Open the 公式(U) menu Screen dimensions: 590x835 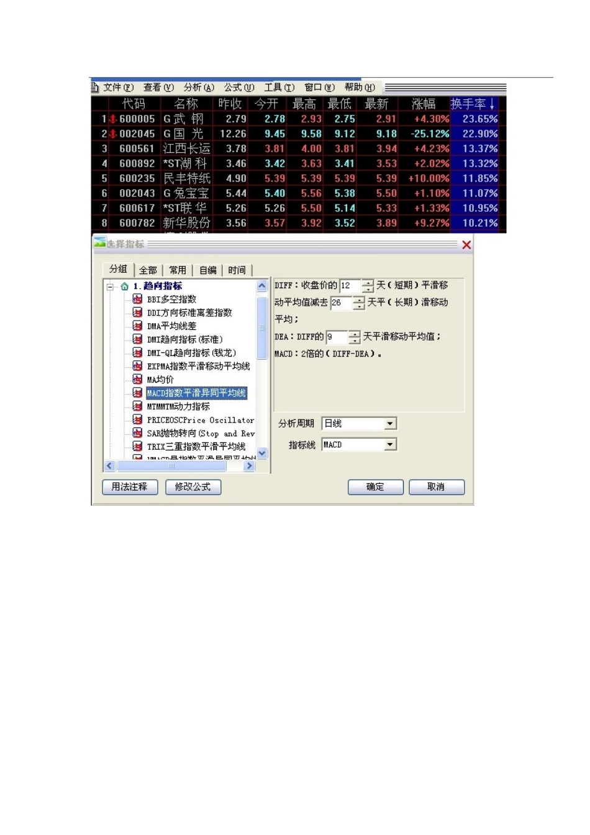coord(239,88)
